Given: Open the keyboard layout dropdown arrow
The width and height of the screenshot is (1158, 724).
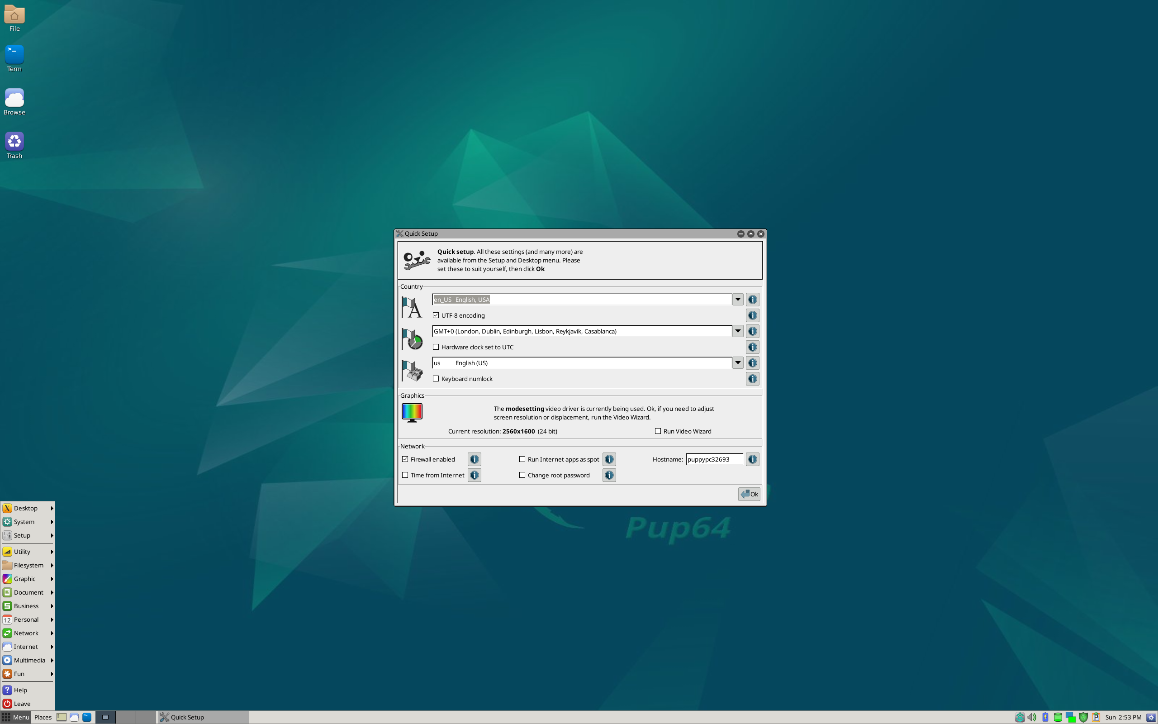Looking at the screenshot, I should point(737,362).
